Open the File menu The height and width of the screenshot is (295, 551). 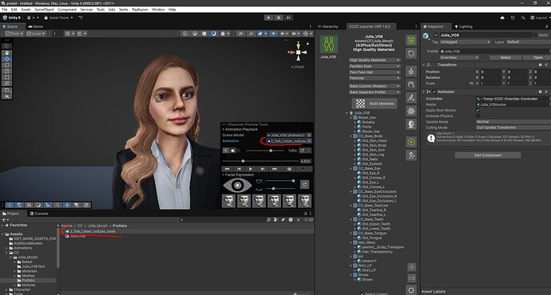click(x=5, y=10)
